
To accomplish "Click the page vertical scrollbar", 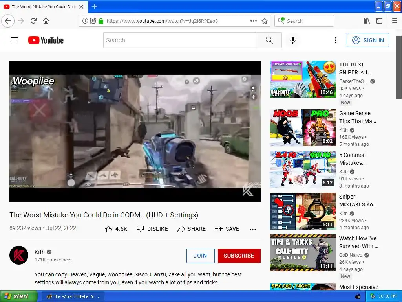I will pos(398,67).
